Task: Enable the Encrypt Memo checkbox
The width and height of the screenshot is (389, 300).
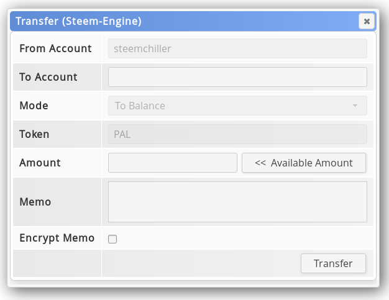Action: coord(112,239)
